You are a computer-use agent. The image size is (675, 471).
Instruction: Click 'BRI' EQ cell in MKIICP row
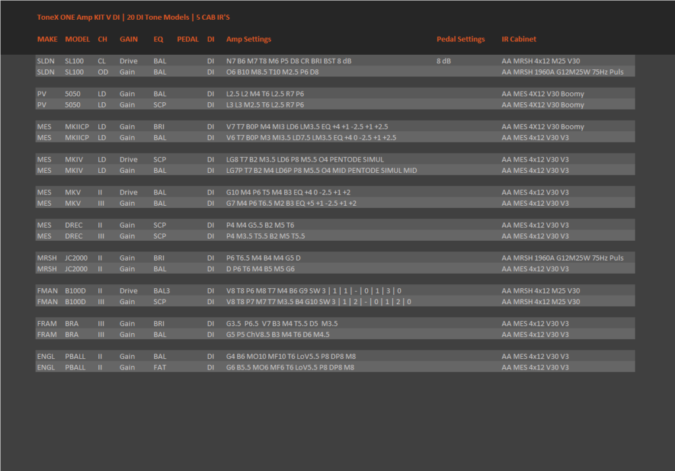159,127
